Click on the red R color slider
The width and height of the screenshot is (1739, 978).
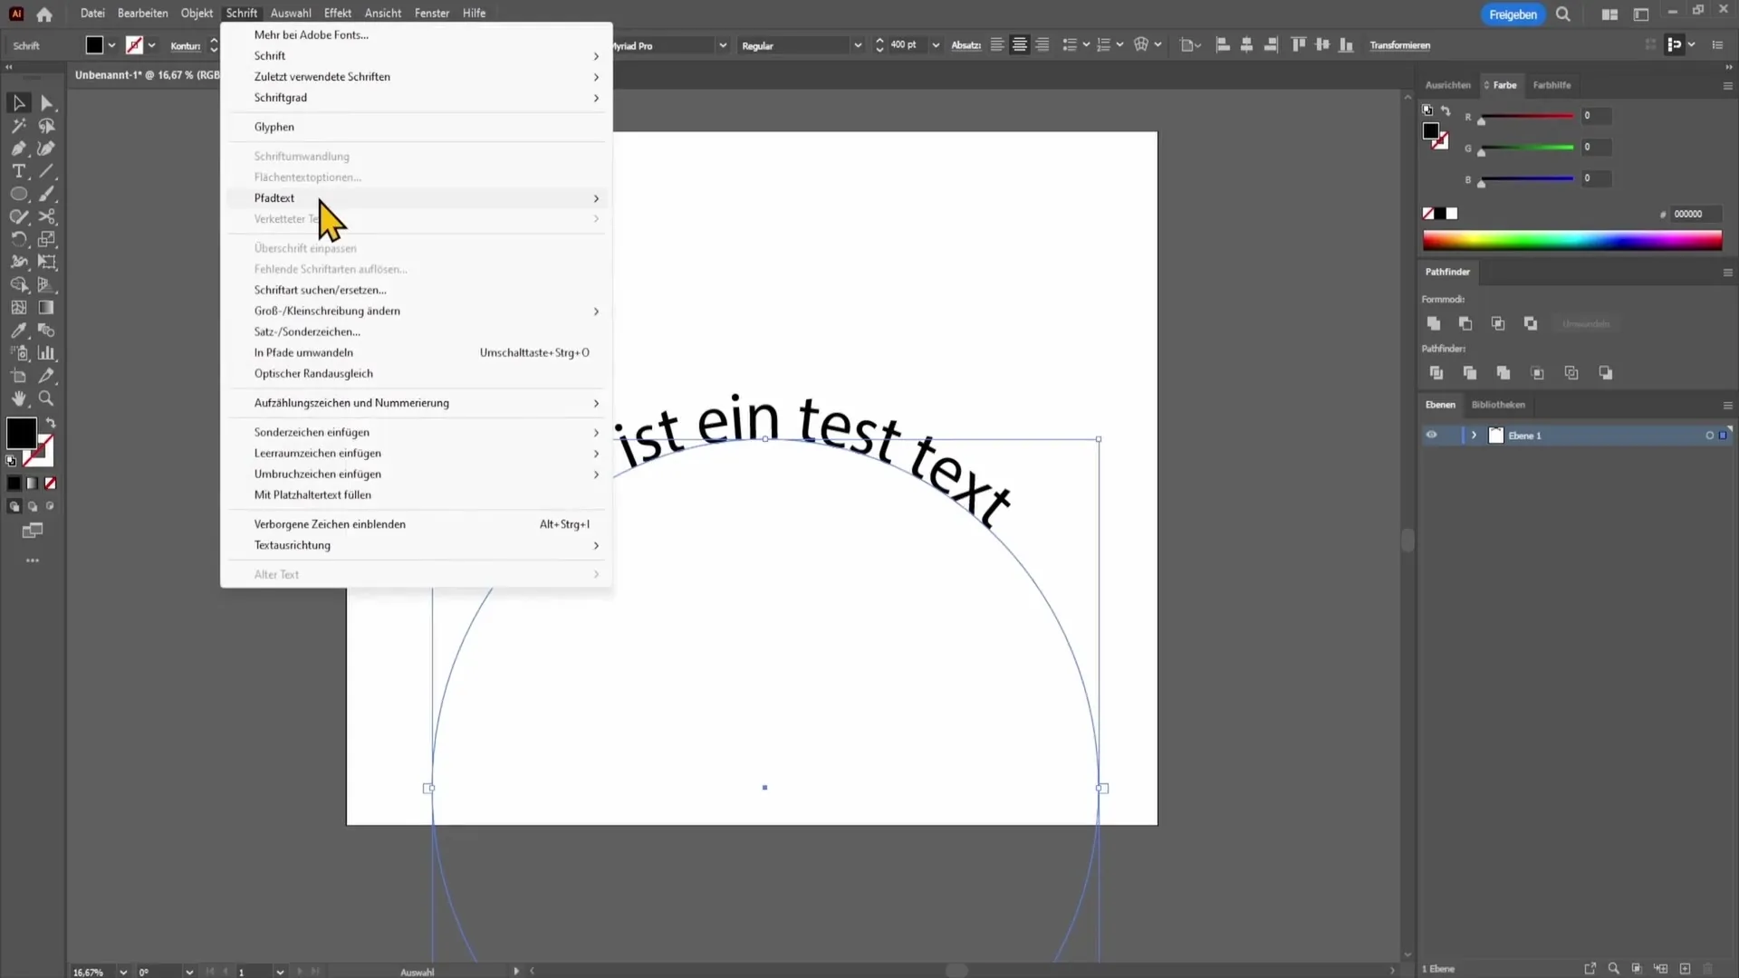click(1527, 116)
